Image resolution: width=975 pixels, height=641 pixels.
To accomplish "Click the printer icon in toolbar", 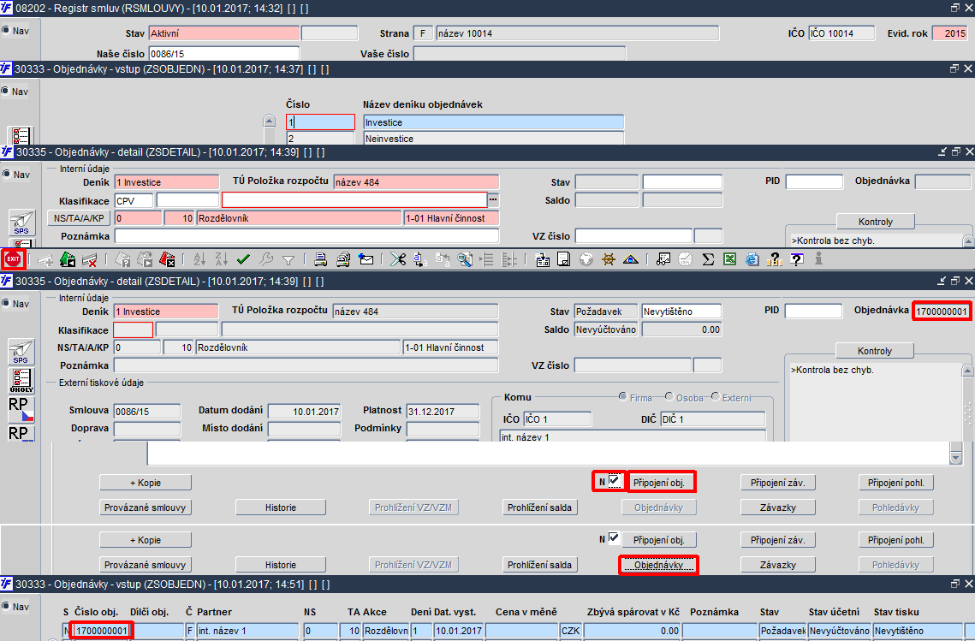I will tap(320, 259).
